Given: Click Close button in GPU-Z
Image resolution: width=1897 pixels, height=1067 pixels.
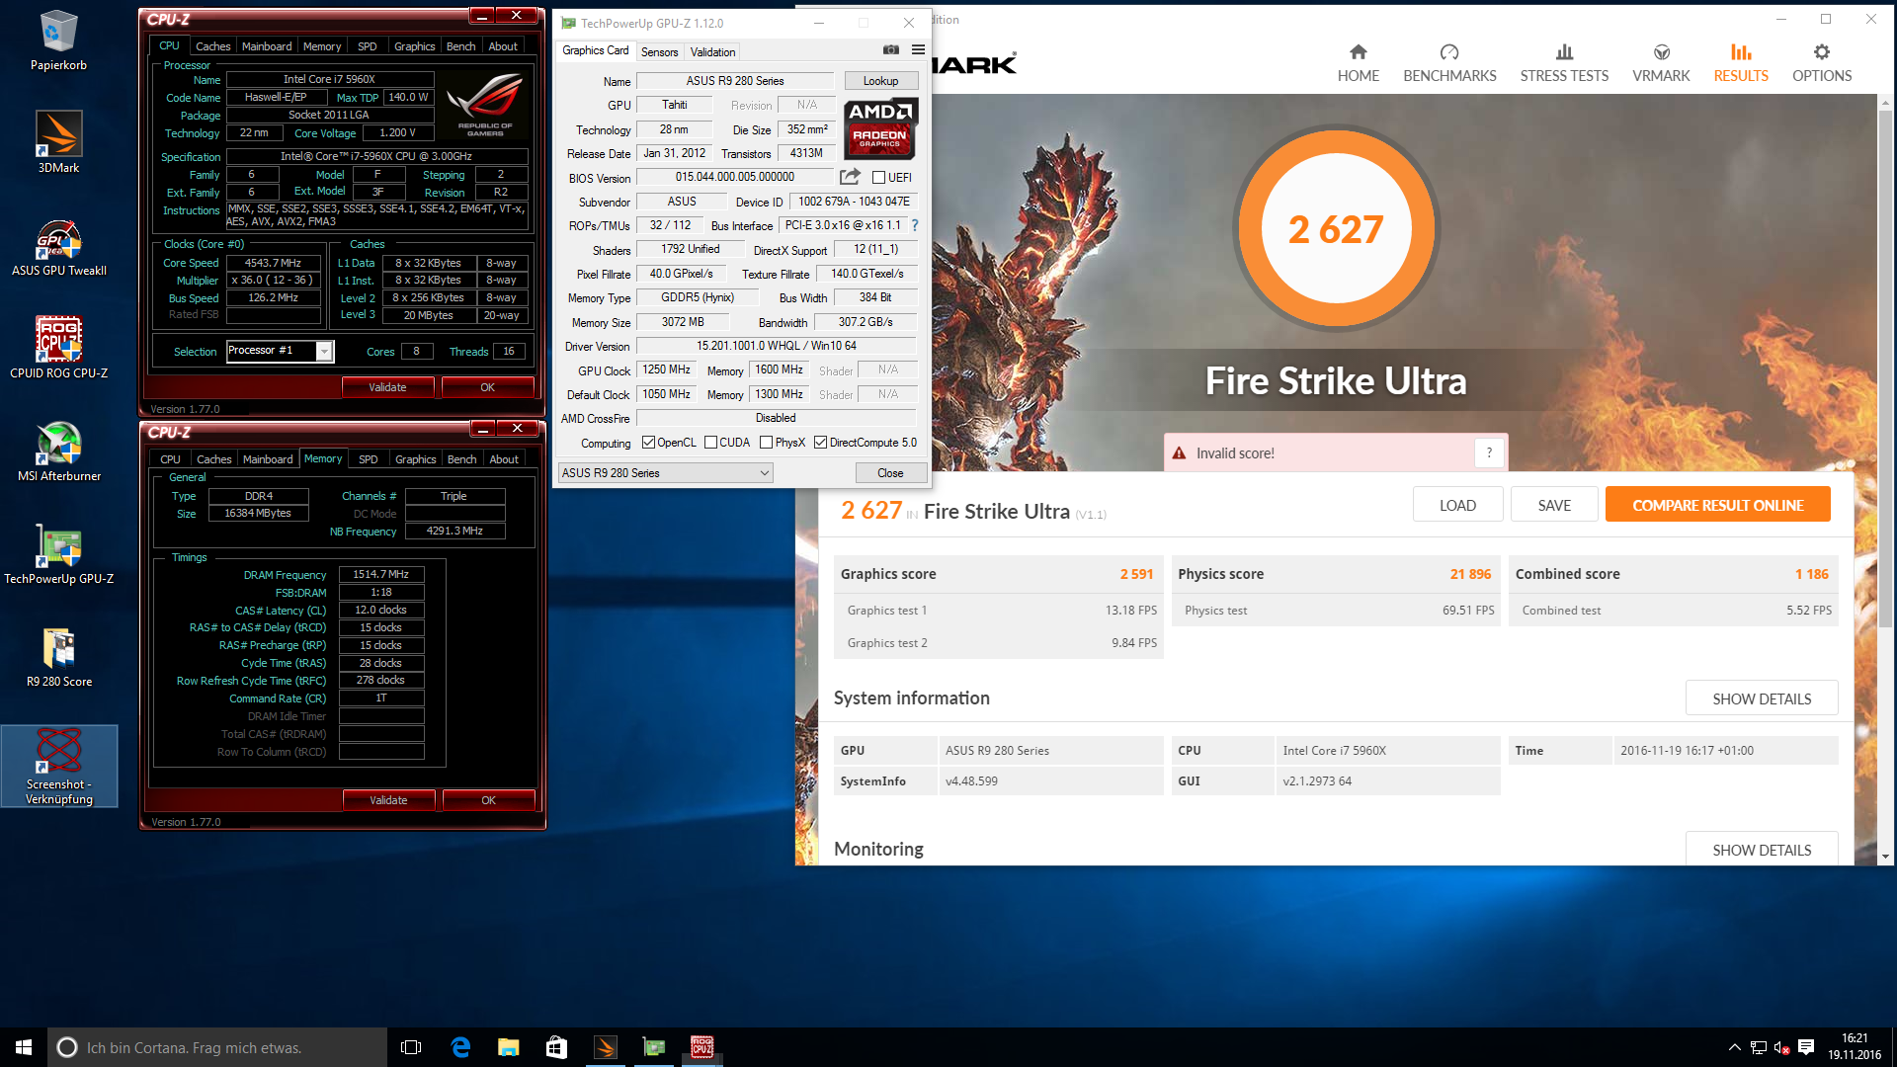Looking at the screenshot, I should click(890, 473).
